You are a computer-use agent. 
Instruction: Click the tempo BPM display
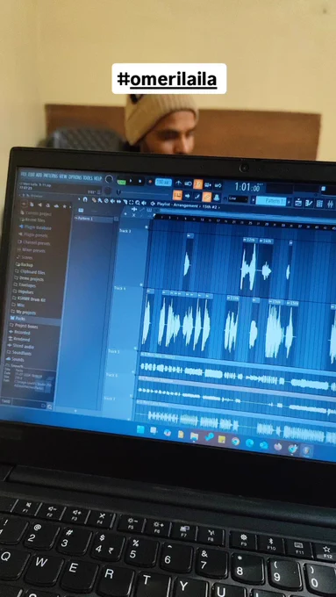164,183
